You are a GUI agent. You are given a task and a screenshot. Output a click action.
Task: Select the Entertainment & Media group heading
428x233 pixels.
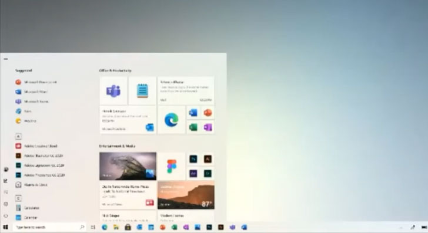[x=117, y=146]
